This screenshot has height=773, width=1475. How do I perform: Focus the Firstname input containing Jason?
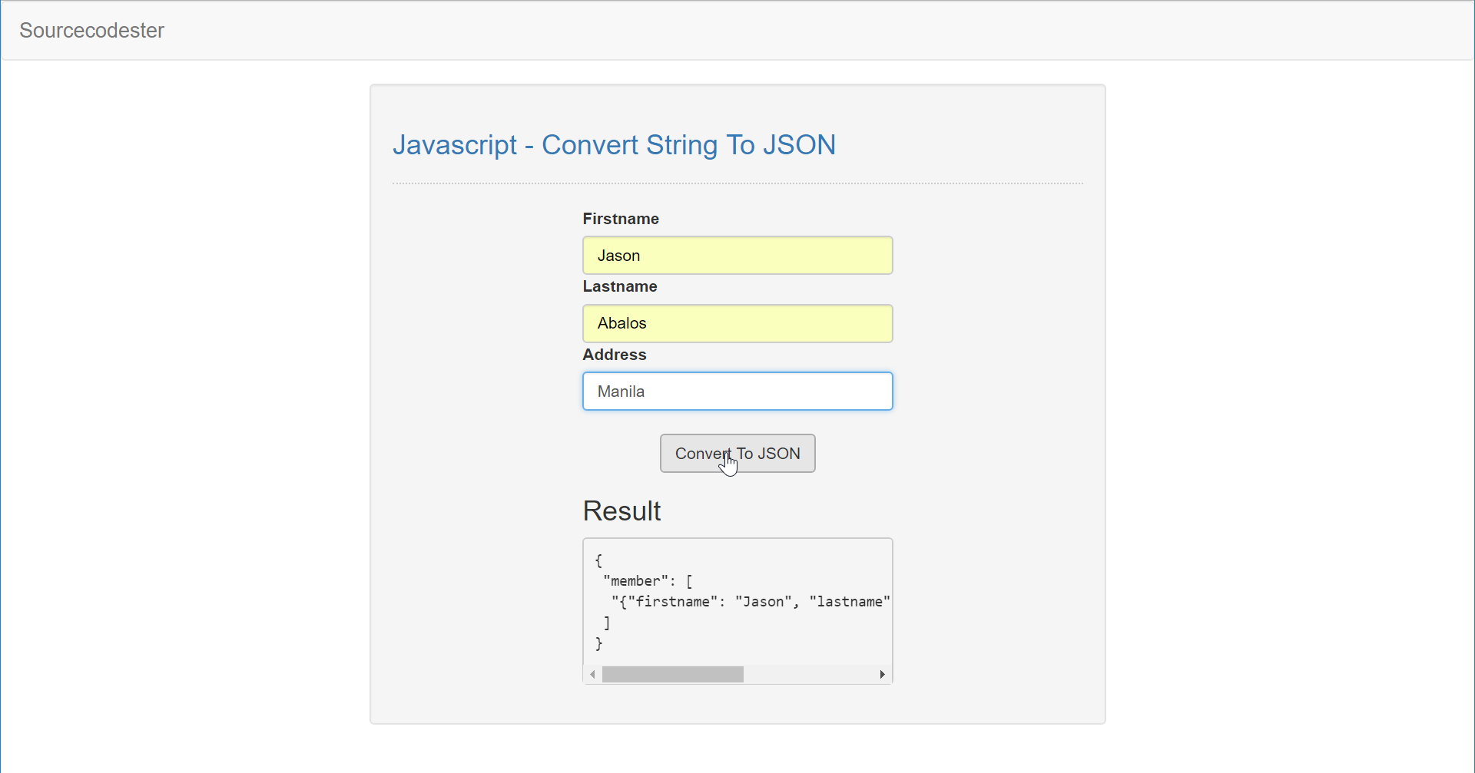737,255
